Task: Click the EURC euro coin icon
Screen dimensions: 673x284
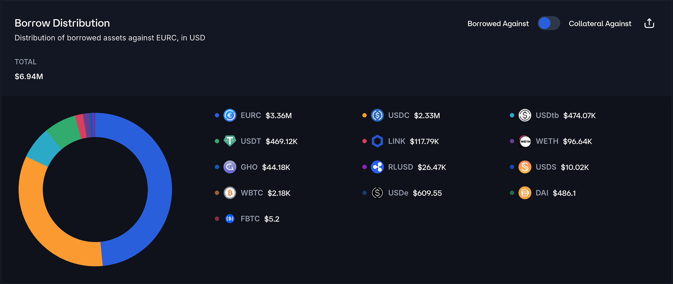Action: pos(230,115)
